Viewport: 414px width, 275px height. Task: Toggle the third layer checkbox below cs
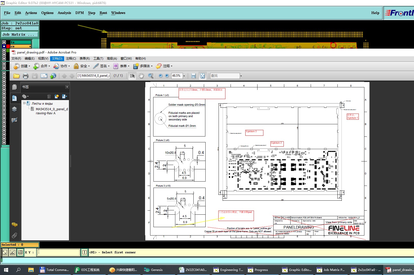(x=4, y=50)
